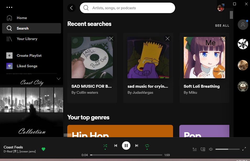Open the Hip Hop genre card

(x=120, y=131)
